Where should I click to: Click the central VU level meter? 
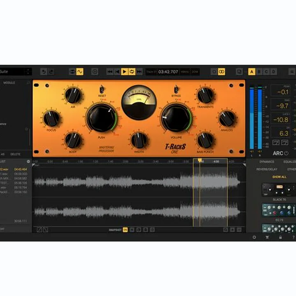(x=139, y=102)
